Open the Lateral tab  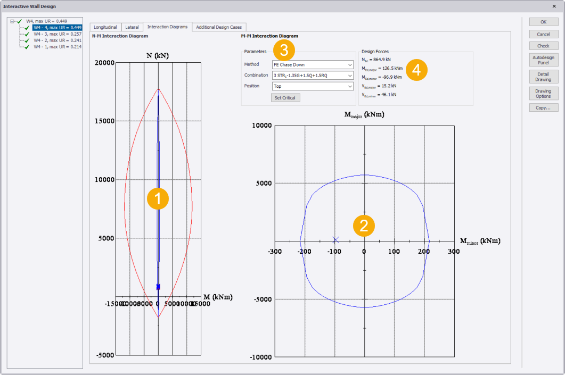[x=132, y=27]
